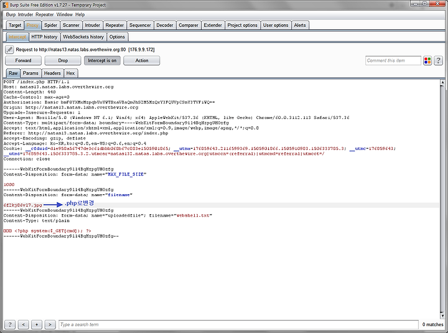The height and width of the screenshot is (333, 448).
Task: Switch to the Scanner tab
Action: click(71, 25)
